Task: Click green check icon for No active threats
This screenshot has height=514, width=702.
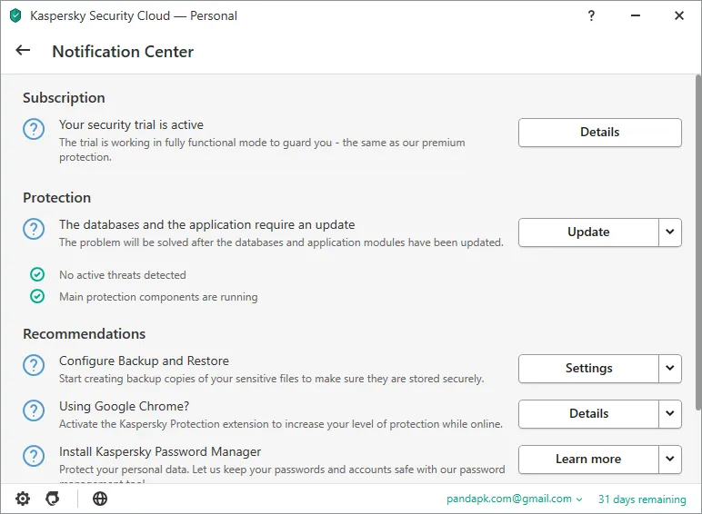Action: pyautogui.click(x=37, y=274)
